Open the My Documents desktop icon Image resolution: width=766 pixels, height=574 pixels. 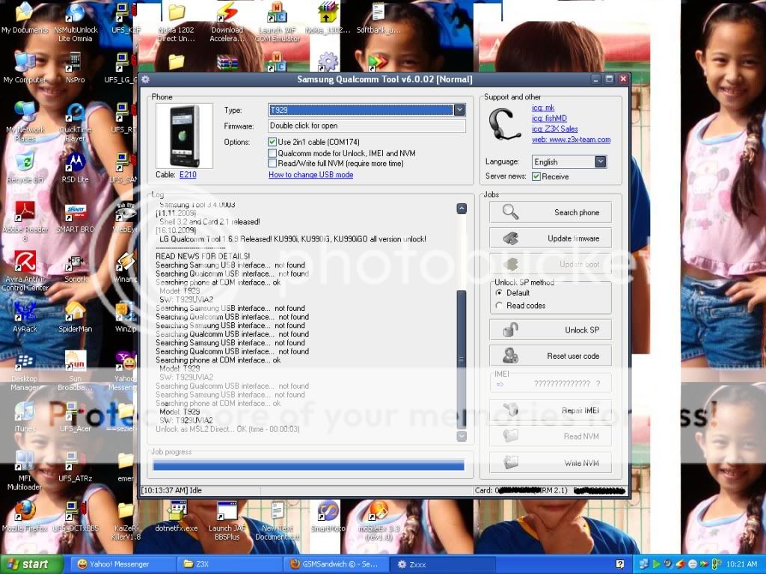tap(25, 19)
